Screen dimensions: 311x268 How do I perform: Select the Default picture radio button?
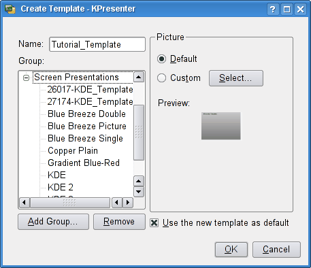tap(161, 59)
